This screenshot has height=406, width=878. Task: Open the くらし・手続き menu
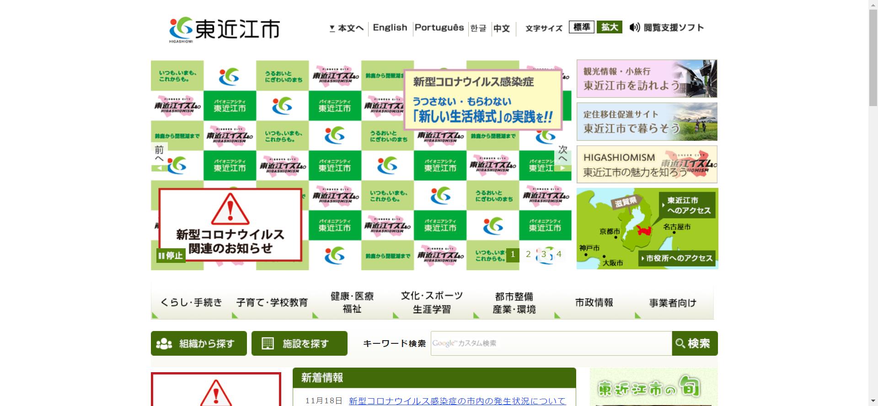pyautogui.click(x=191, y=302)
